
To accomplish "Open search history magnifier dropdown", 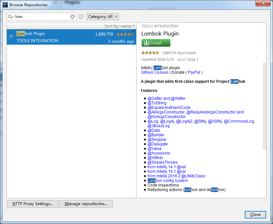I will [x=11, y=17].
